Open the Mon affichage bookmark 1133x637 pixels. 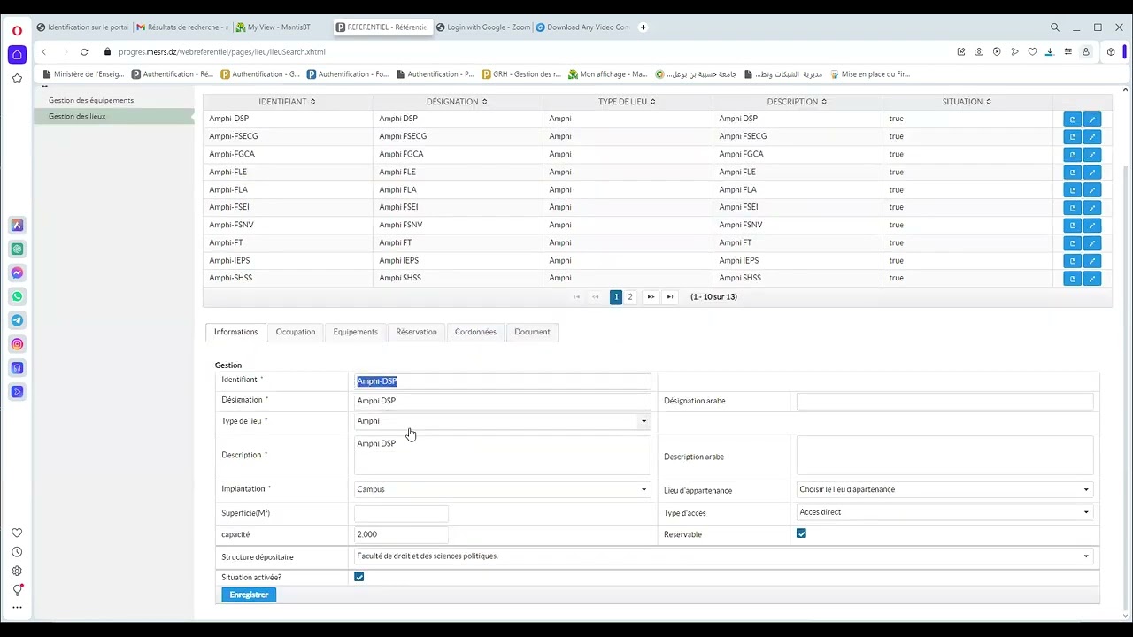607,74
